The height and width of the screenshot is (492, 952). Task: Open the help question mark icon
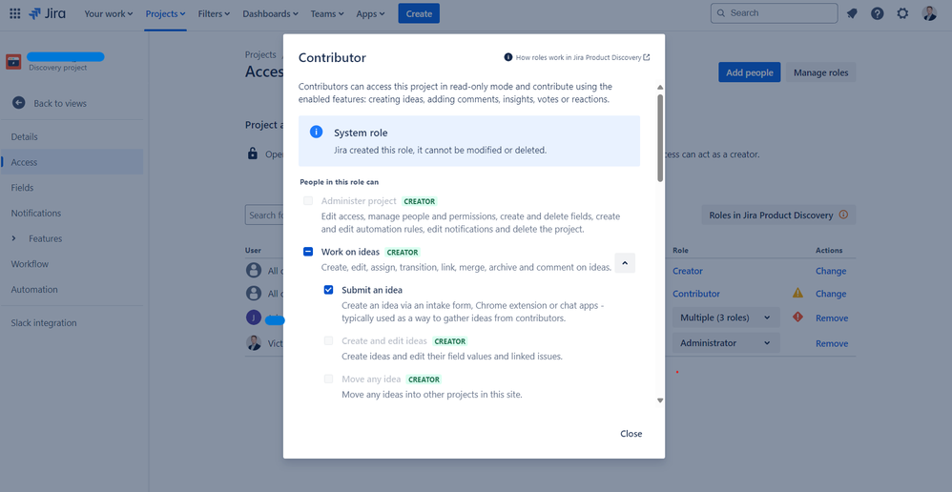pyautogui.click(x=878, y=13)
